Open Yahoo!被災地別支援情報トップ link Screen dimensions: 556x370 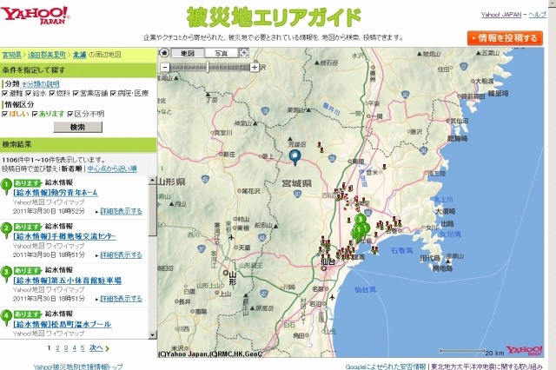point(78,367)
